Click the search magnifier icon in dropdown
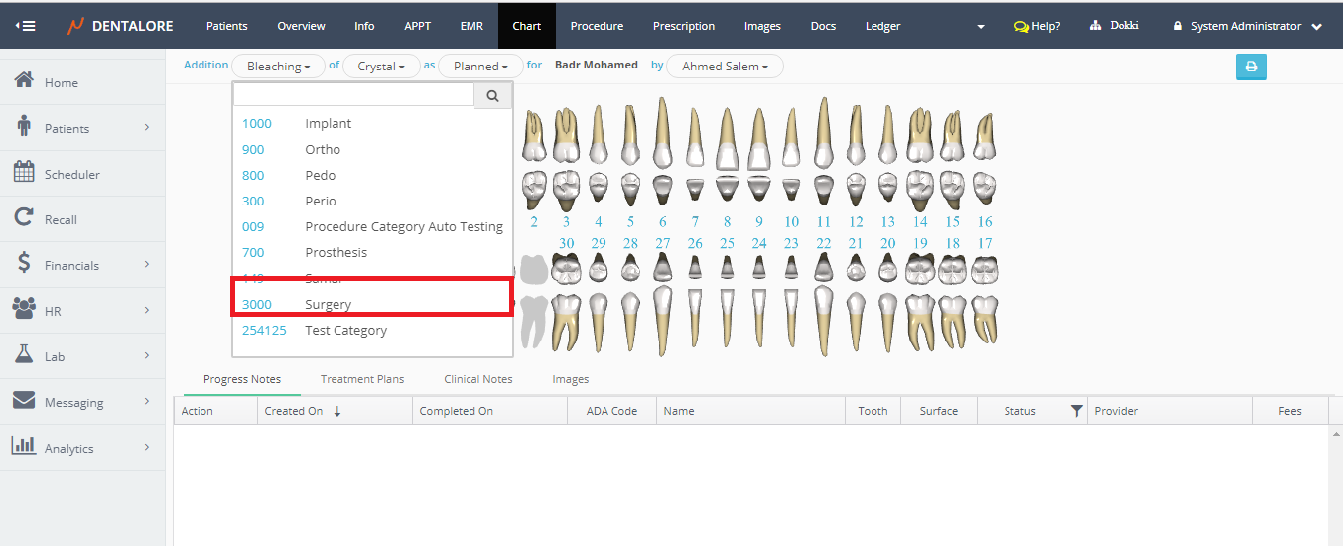The width and height of the screenshot is (1343, 546). [x=493, y=95]
